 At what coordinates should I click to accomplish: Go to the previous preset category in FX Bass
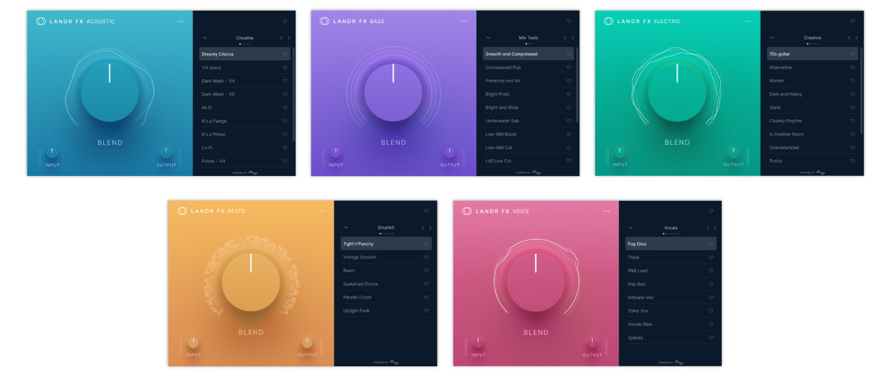[565, 38]
